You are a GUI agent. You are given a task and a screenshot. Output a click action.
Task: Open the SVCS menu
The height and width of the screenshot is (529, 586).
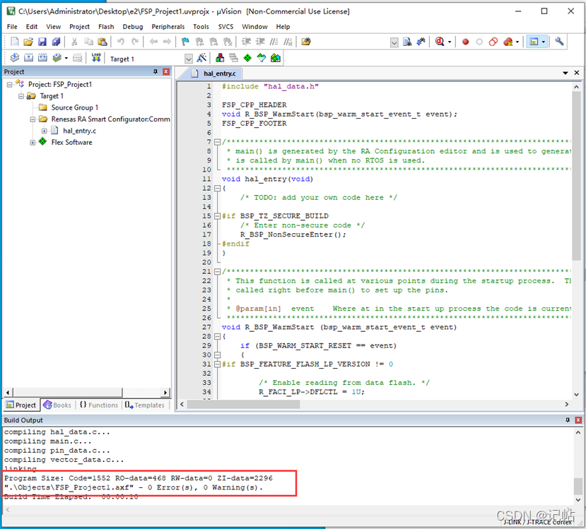tap(225, 27)
